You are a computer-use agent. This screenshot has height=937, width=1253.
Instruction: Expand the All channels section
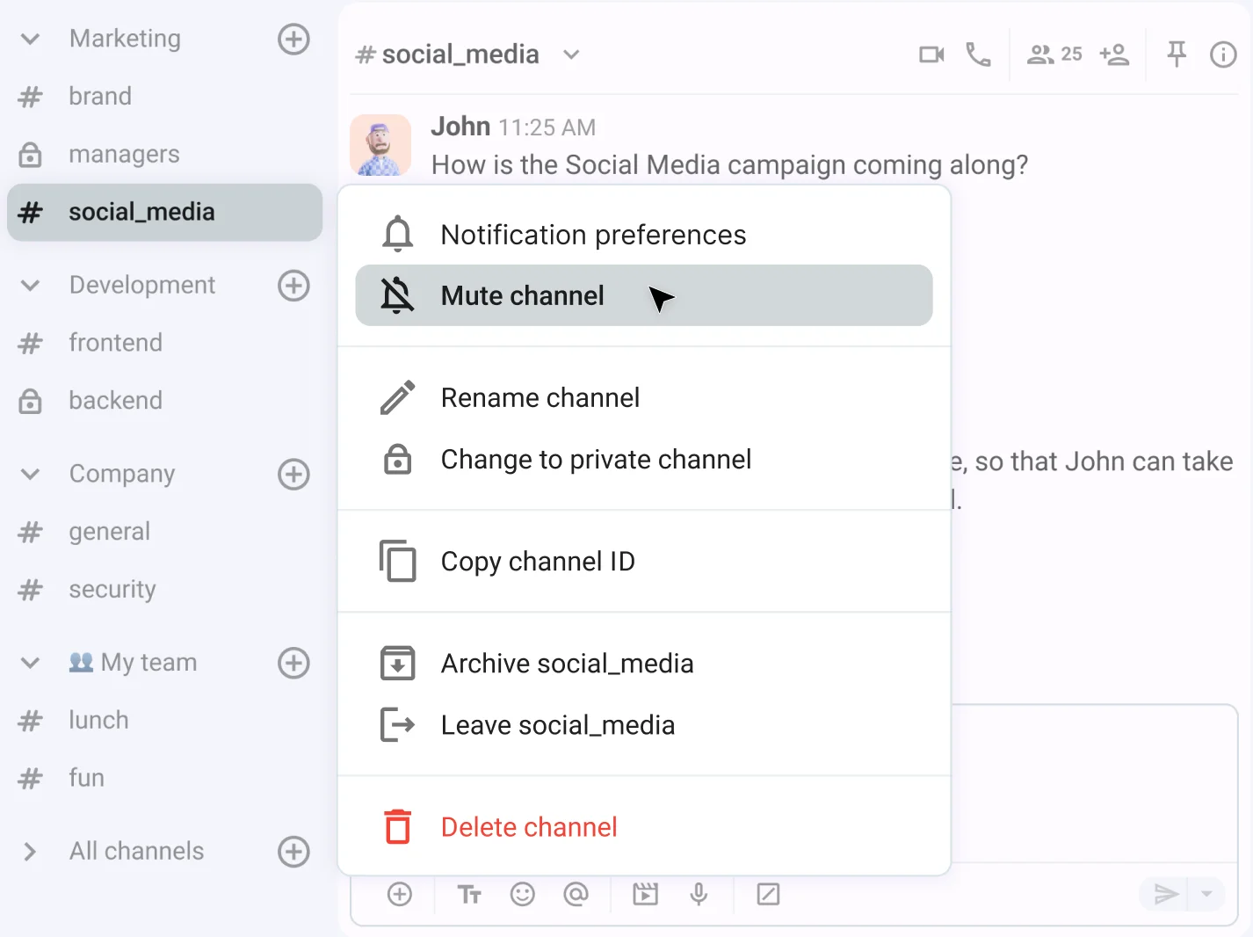[x=29, y=851]
